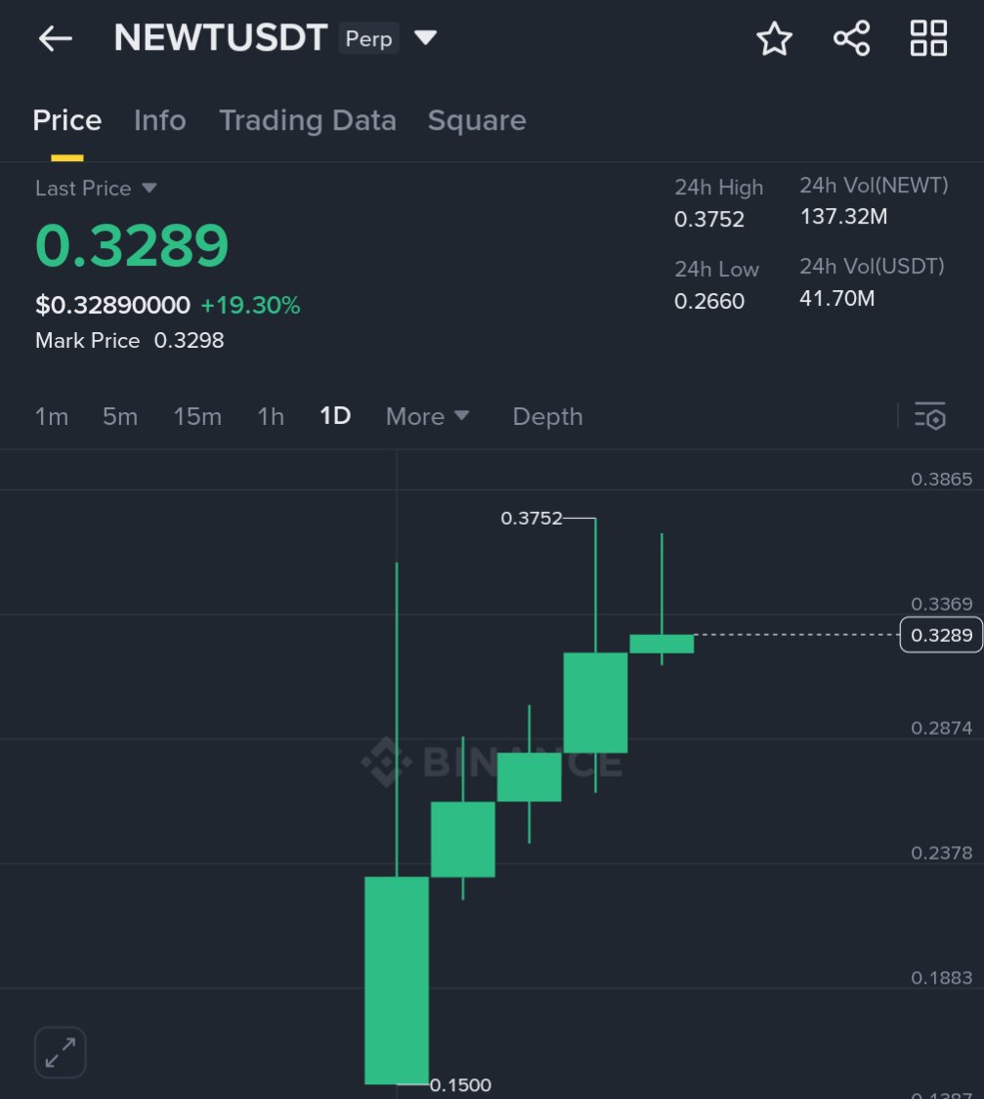Click the 0.3865 axis price label
Screen dimensions: 984x1099
coord(941,479)
